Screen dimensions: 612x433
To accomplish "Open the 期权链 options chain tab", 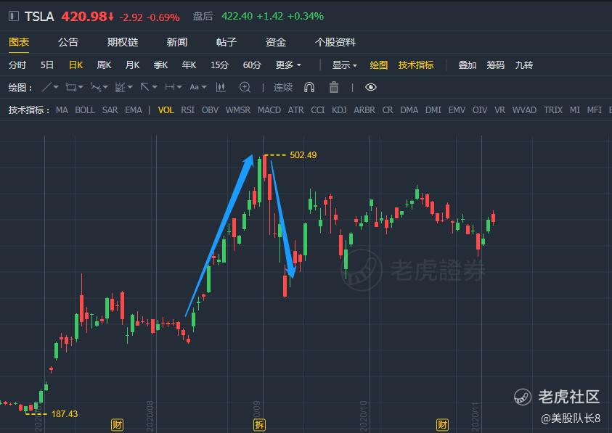I will pyautogui.click(x=123, y=42).
